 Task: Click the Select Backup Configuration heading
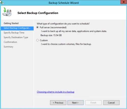click(x=38, y=13)
